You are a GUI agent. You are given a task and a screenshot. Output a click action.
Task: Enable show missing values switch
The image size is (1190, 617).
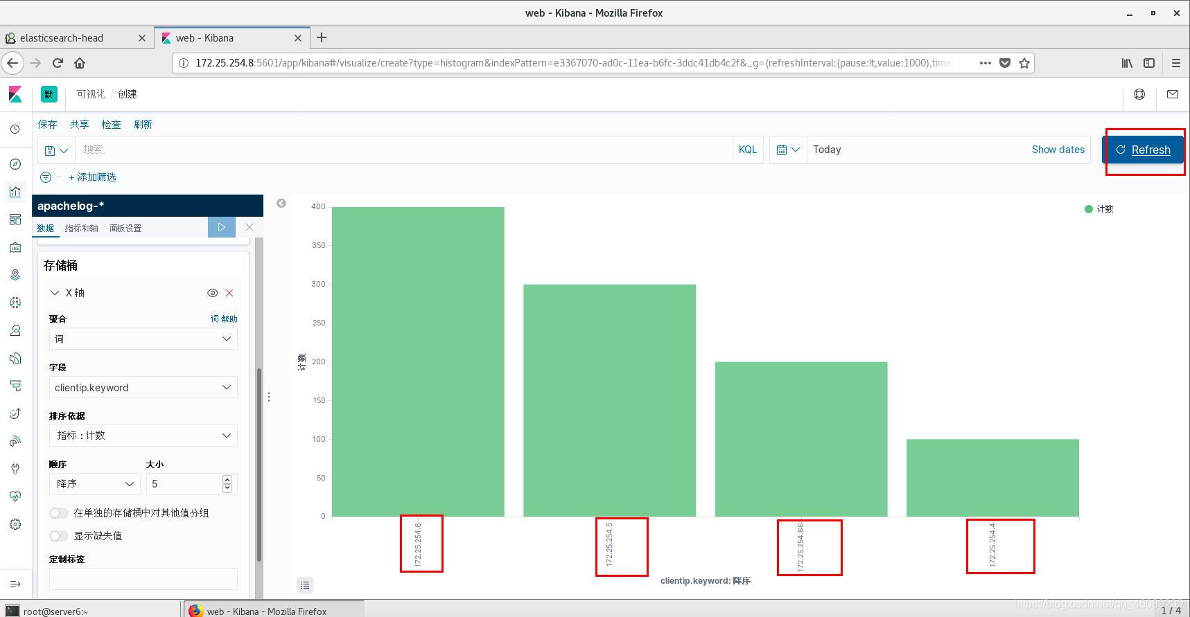[x=59, y=536]
